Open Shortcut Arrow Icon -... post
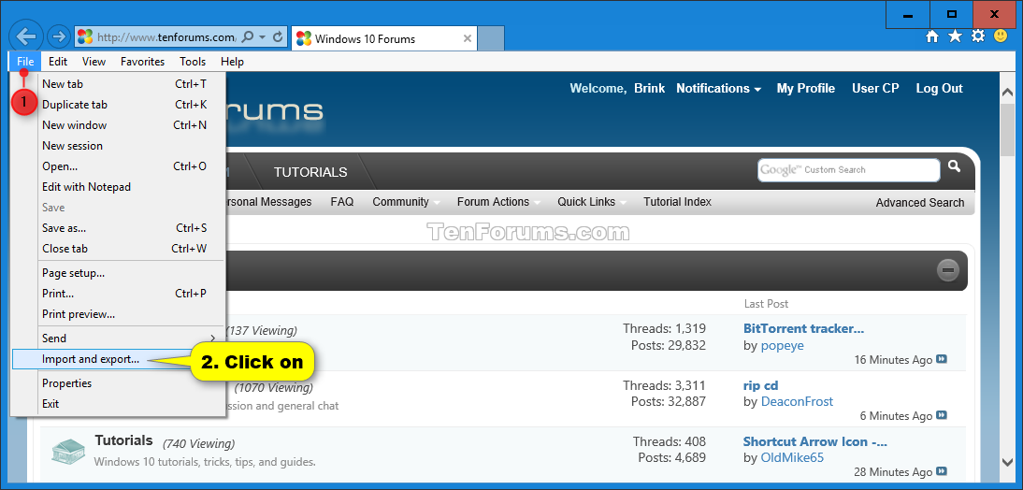The width and height of the screenshot is (1023, 490). pyautogui.click(x=815, y=441)
